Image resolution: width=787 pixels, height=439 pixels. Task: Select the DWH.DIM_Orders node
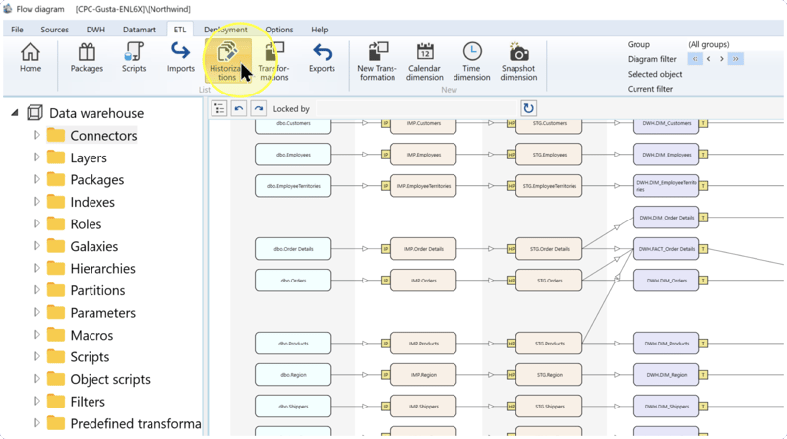pos(666,281)
